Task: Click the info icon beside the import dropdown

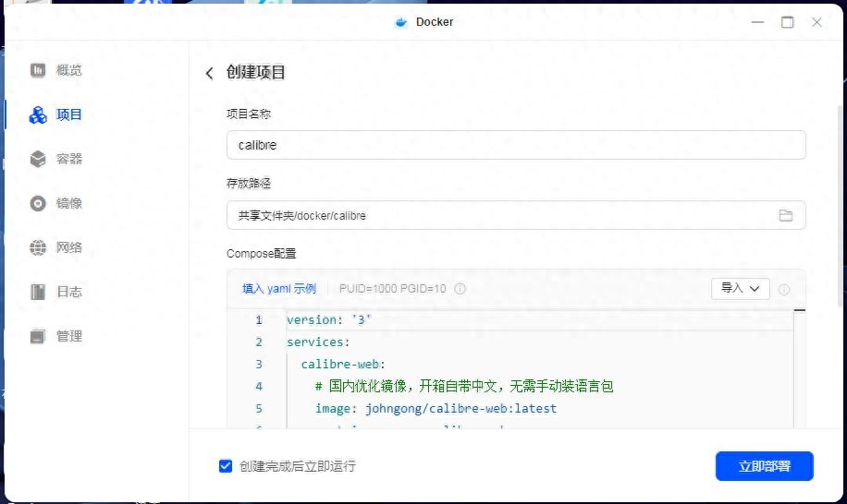Action: [784, 289]
